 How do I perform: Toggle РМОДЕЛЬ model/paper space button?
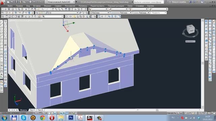point(171,113)
